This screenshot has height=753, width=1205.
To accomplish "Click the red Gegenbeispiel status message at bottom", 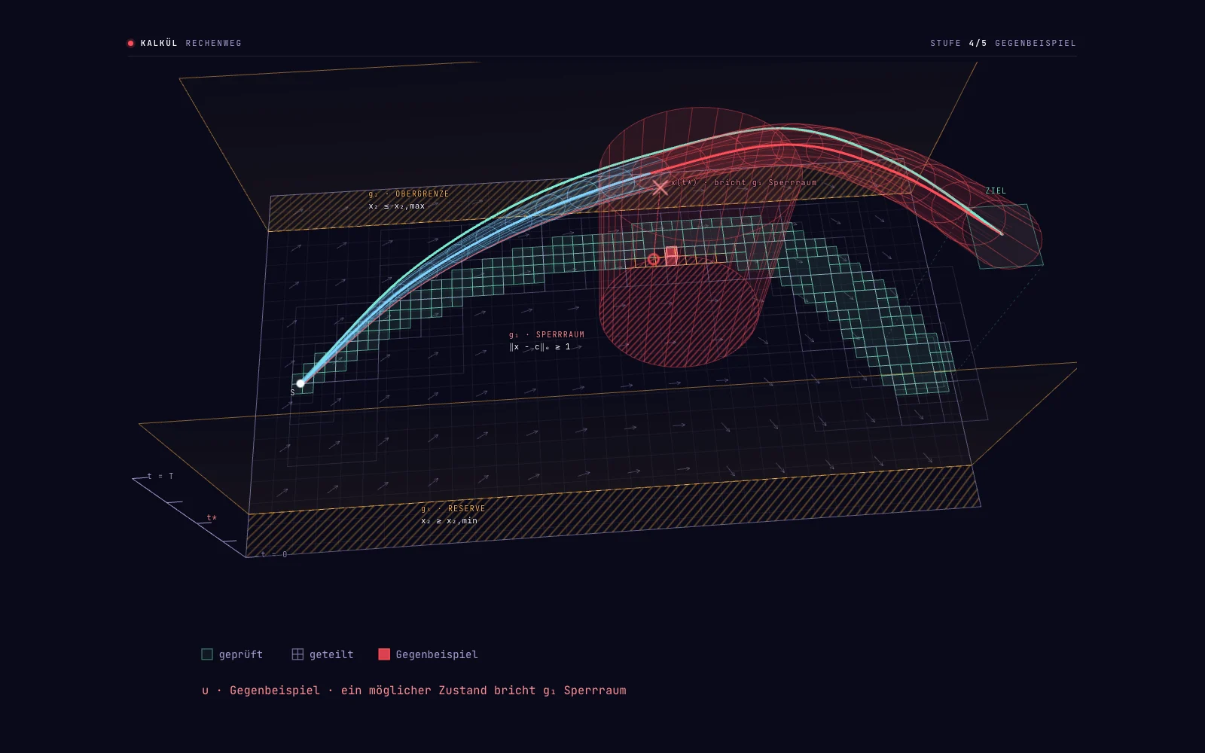I will 414,691.
